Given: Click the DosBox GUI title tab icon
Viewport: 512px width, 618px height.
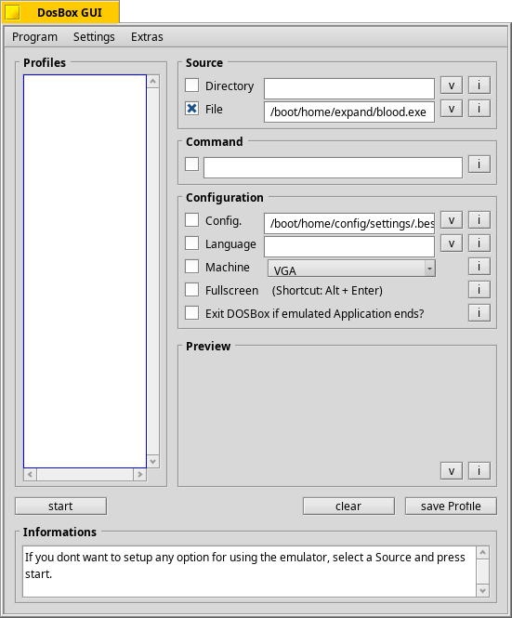Looking at the screenshot, I should (13, 13).
